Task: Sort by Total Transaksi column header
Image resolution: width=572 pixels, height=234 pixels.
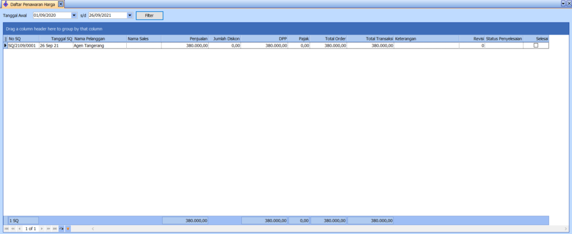Action: (371, 39)
